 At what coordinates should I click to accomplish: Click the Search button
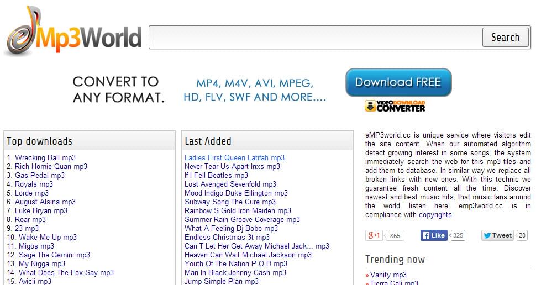[505, 37]
